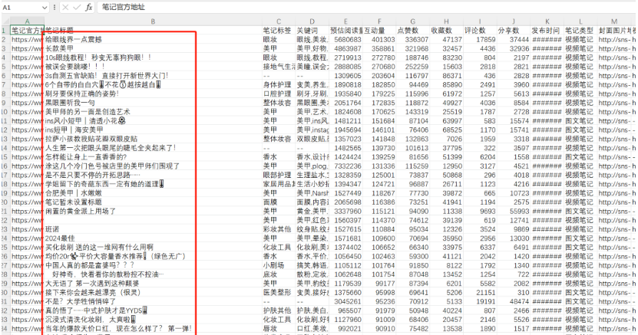This screenshot has height=335, width=638.
Task: Select column H header
Action: click(x=446, y=21)
